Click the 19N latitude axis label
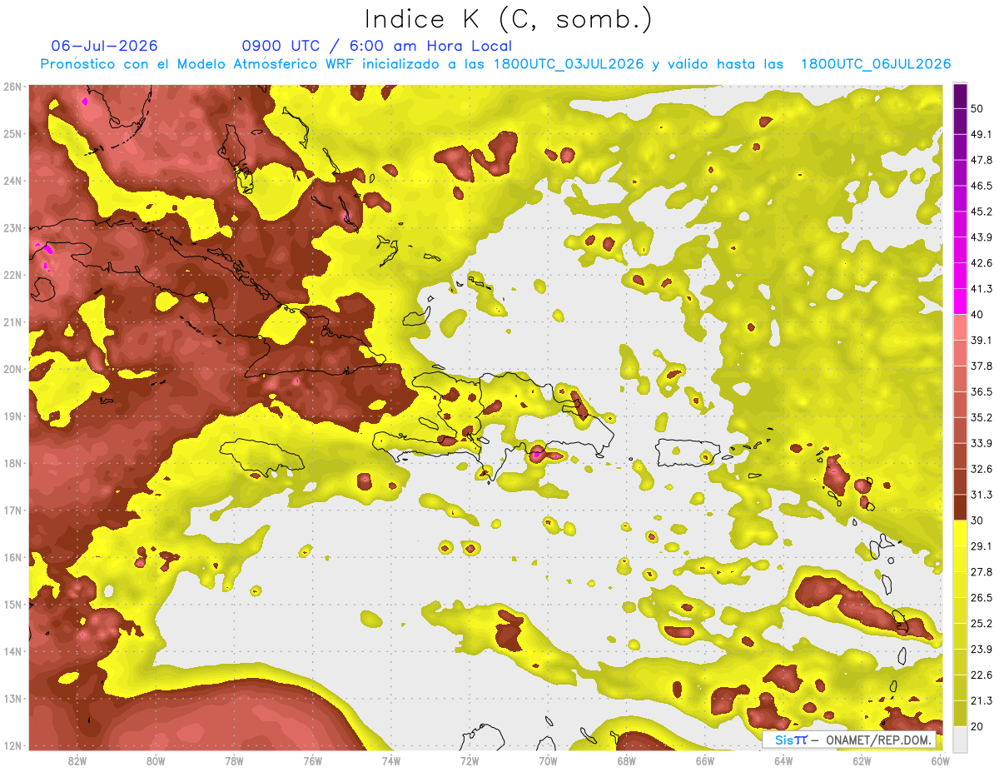 pyautogui.click(x=12, y=416)
